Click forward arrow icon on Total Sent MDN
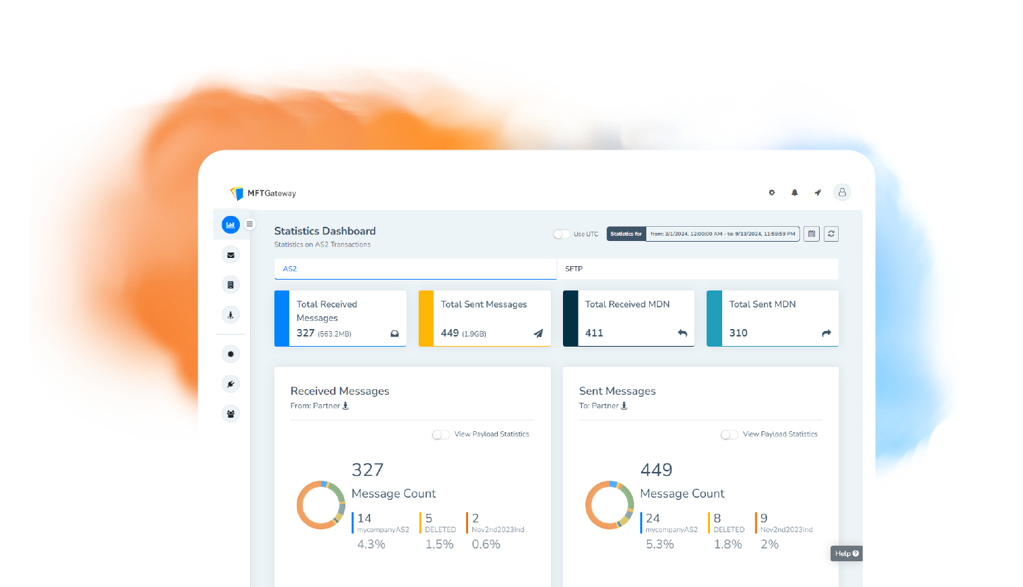 pyautogui.click(x=827, y=333)
